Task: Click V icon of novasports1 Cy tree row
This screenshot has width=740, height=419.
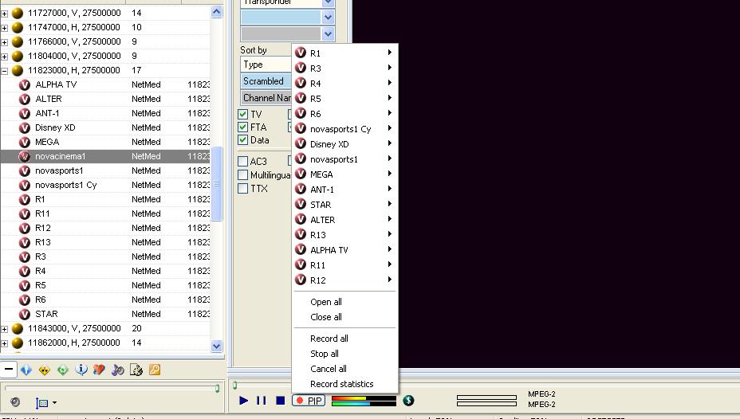Action: pos(25,186)
